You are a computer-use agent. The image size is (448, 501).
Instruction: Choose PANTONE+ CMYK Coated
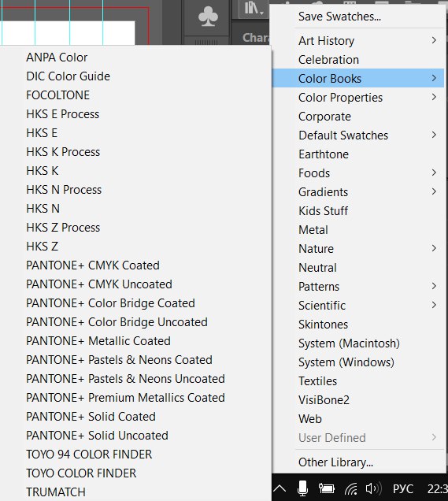[x=135, y=265]
